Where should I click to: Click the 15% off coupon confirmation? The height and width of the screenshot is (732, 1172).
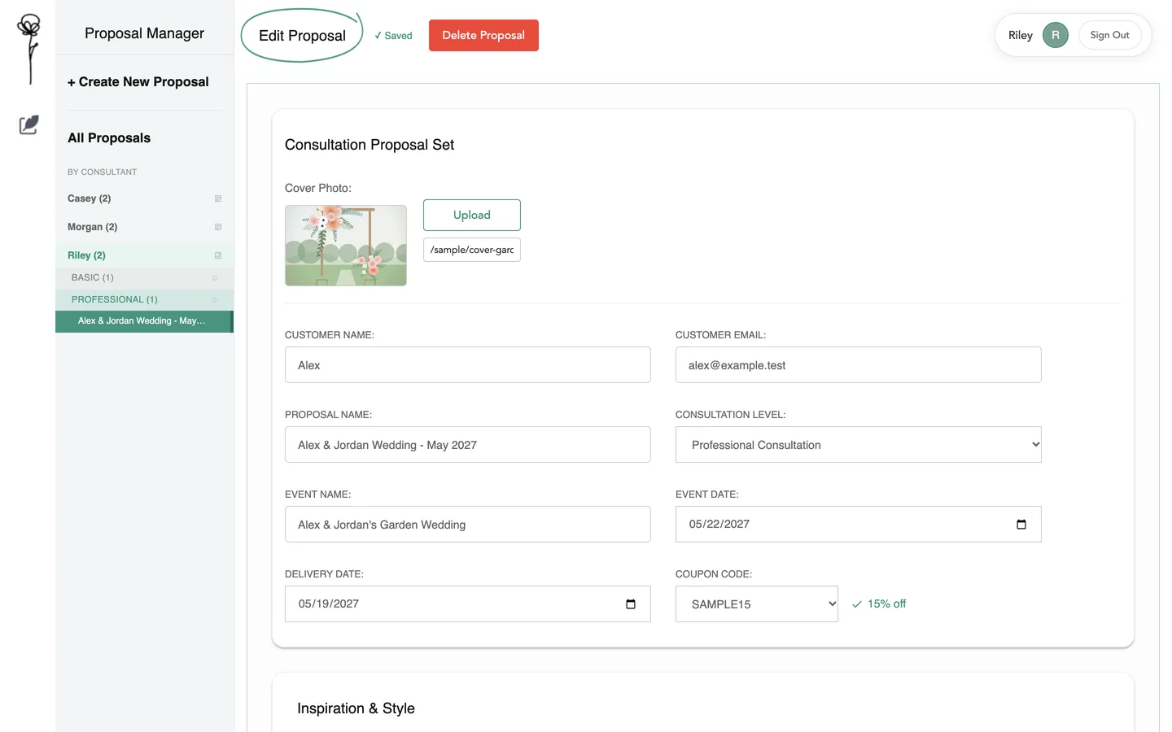[x=879, y=604]
